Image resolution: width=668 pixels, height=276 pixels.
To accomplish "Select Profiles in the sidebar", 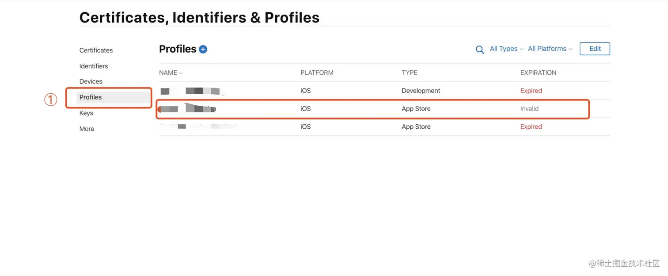I will (x=91, y=97).
